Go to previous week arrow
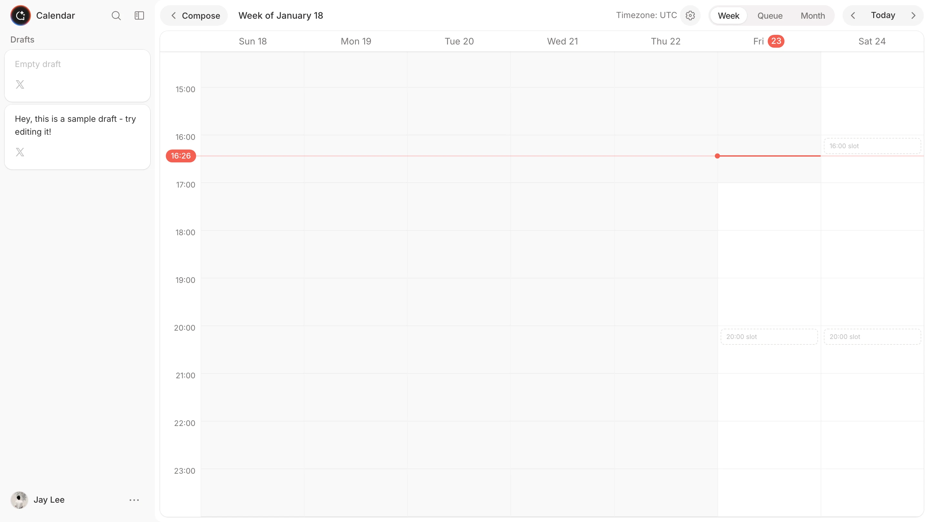Viewport: 929px width, 522px height. coord(853,15)
